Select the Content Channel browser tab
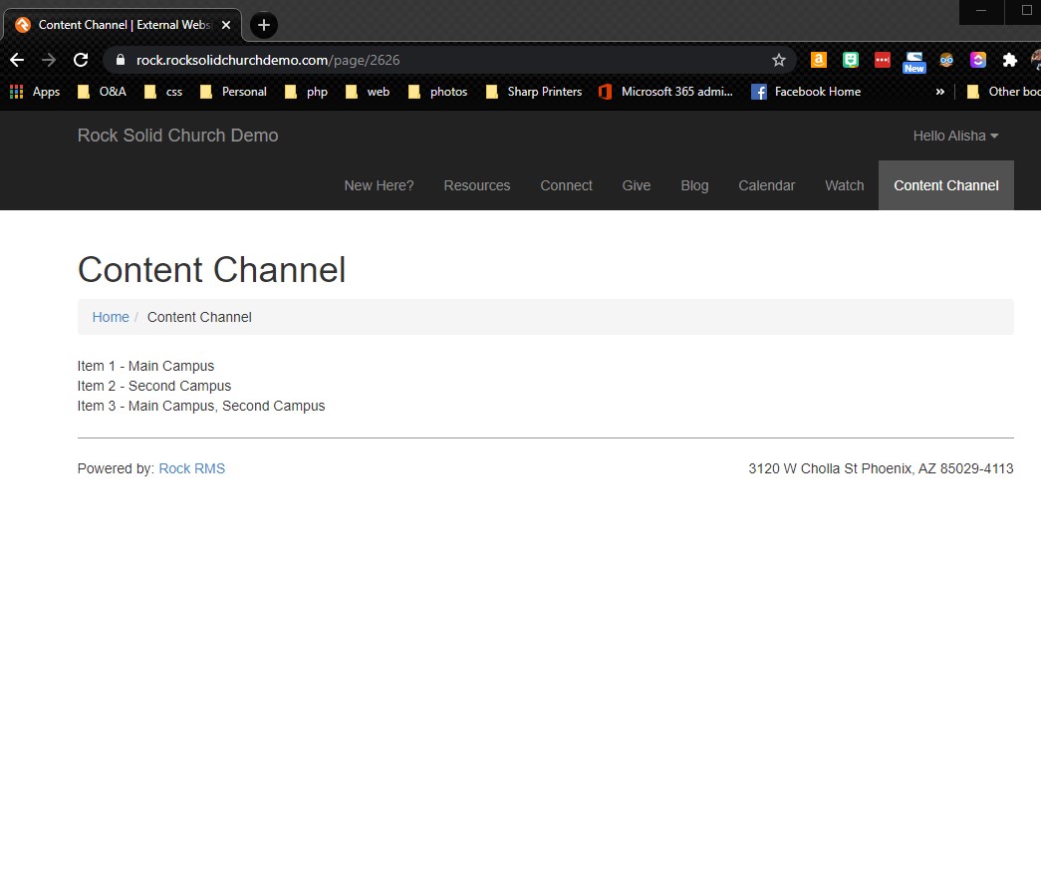Screen dimensions: 1041x876 [x=123, y=25]
